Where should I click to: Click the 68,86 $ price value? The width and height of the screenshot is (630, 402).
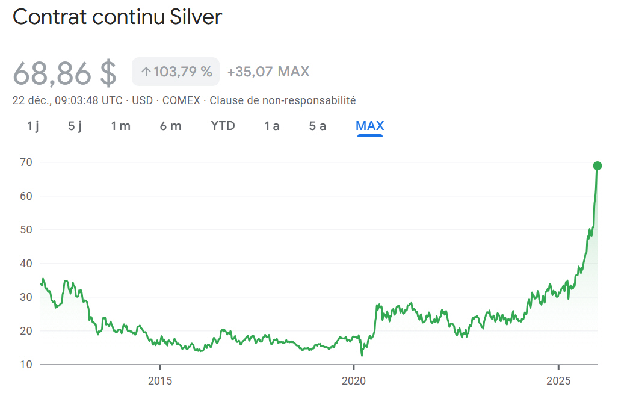click(x=65, y=73)
